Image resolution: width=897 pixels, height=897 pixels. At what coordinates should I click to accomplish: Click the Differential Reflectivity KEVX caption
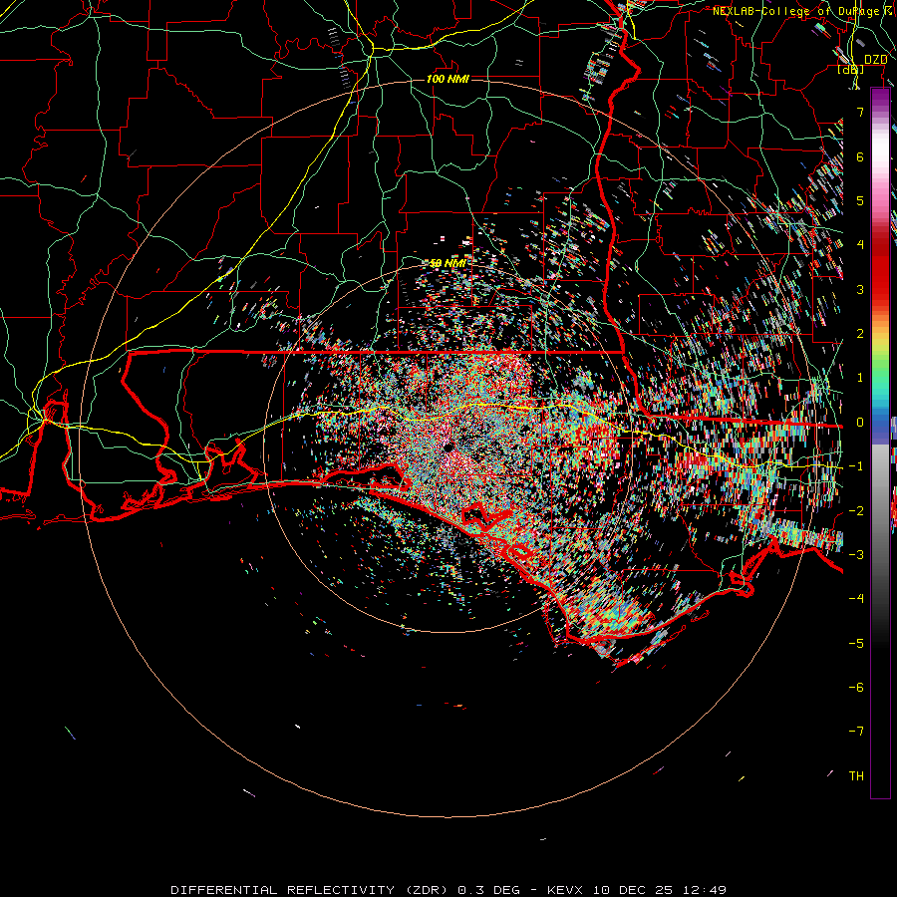click(448, 890)
